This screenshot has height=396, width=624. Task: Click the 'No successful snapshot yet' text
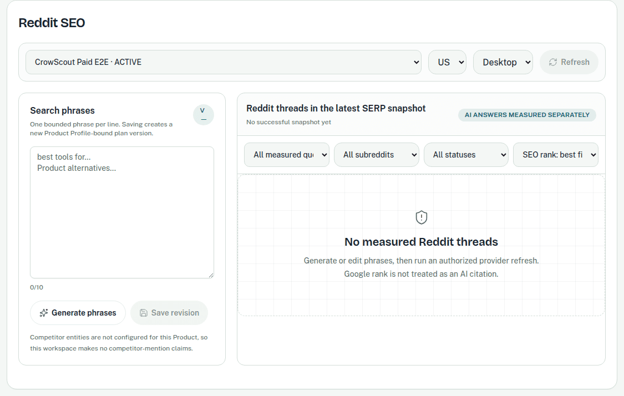(288, 122)
